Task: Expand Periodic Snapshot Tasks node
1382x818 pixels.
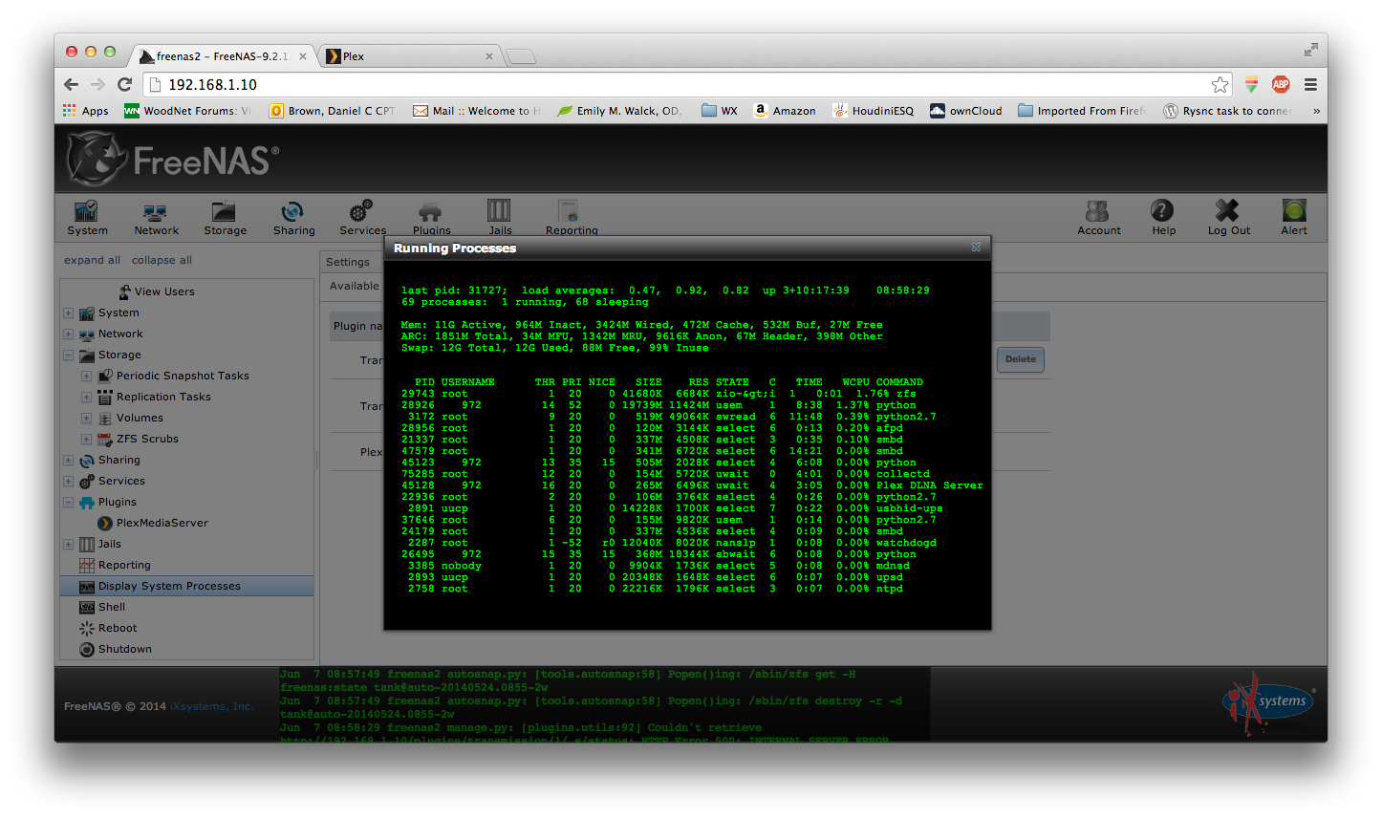Action: pyautogui.click(x=87, y=377)
